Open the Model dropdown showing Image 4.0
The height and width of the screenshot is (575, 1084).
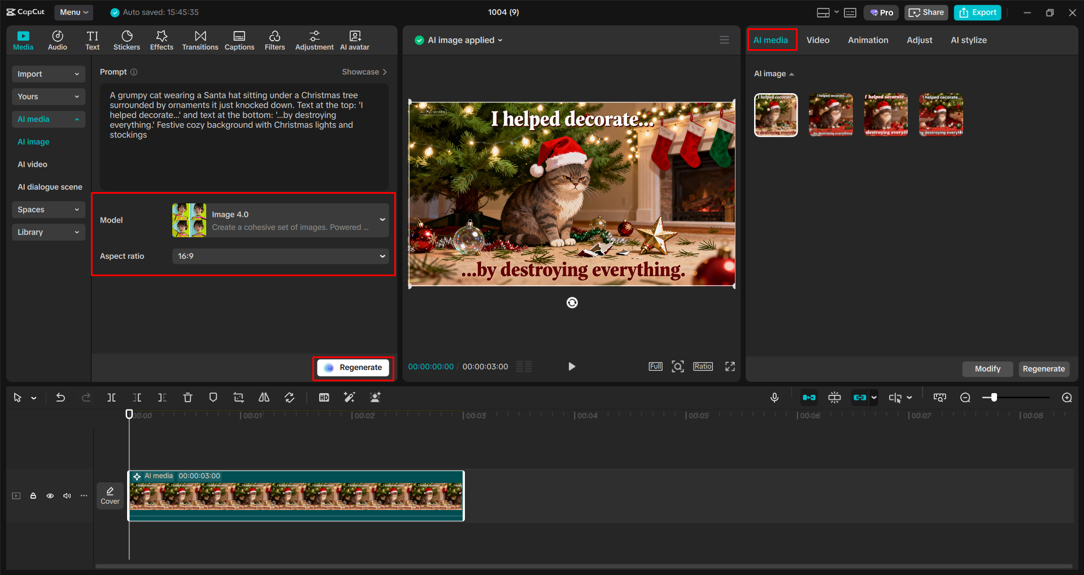(281, 220)
